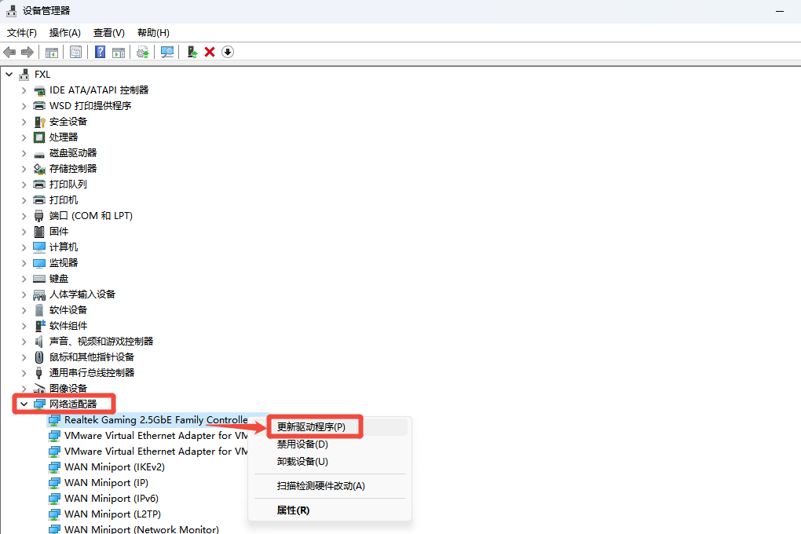Open the 文件(F) menu

pos(22,33)
